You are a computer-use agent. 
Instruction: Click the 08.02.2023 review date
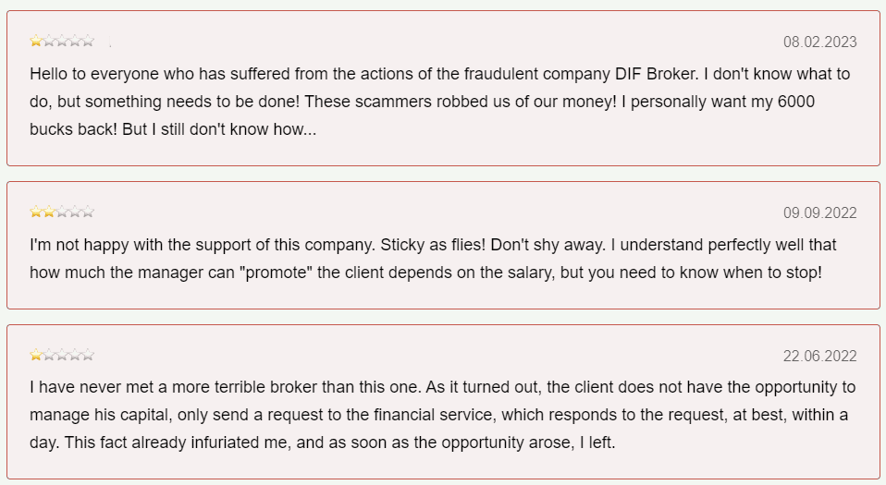(819, 42)
